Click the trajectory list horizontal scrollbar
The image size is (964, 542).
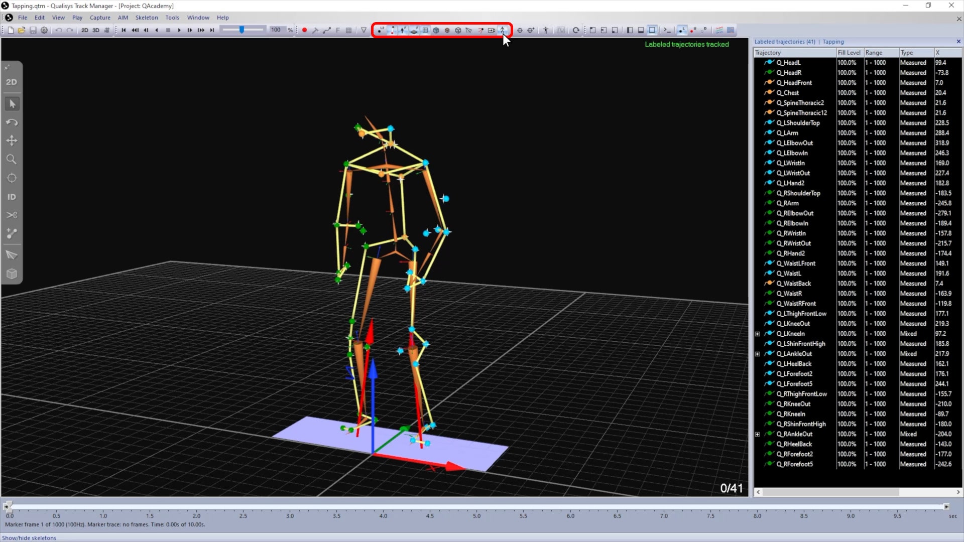pos(830,492)
